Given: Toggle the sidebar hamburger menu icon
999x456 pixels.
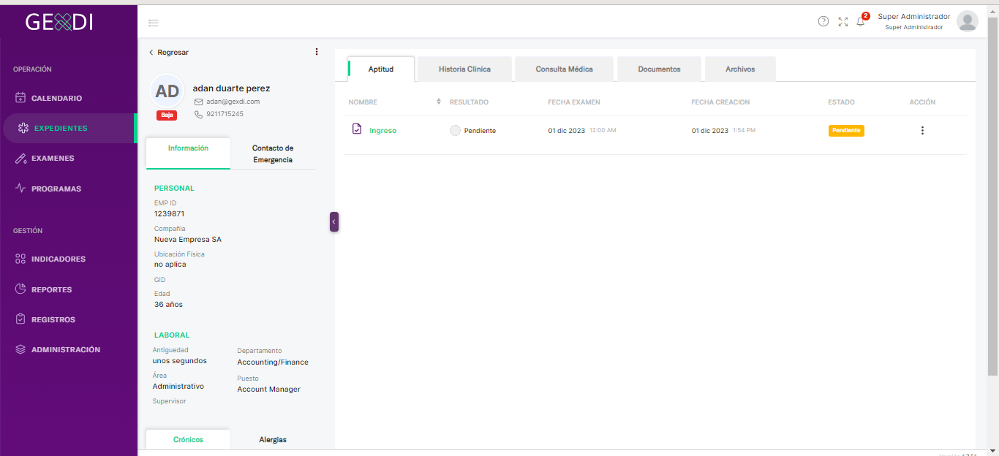Looking at the screenshot, I should click(153, 23).
